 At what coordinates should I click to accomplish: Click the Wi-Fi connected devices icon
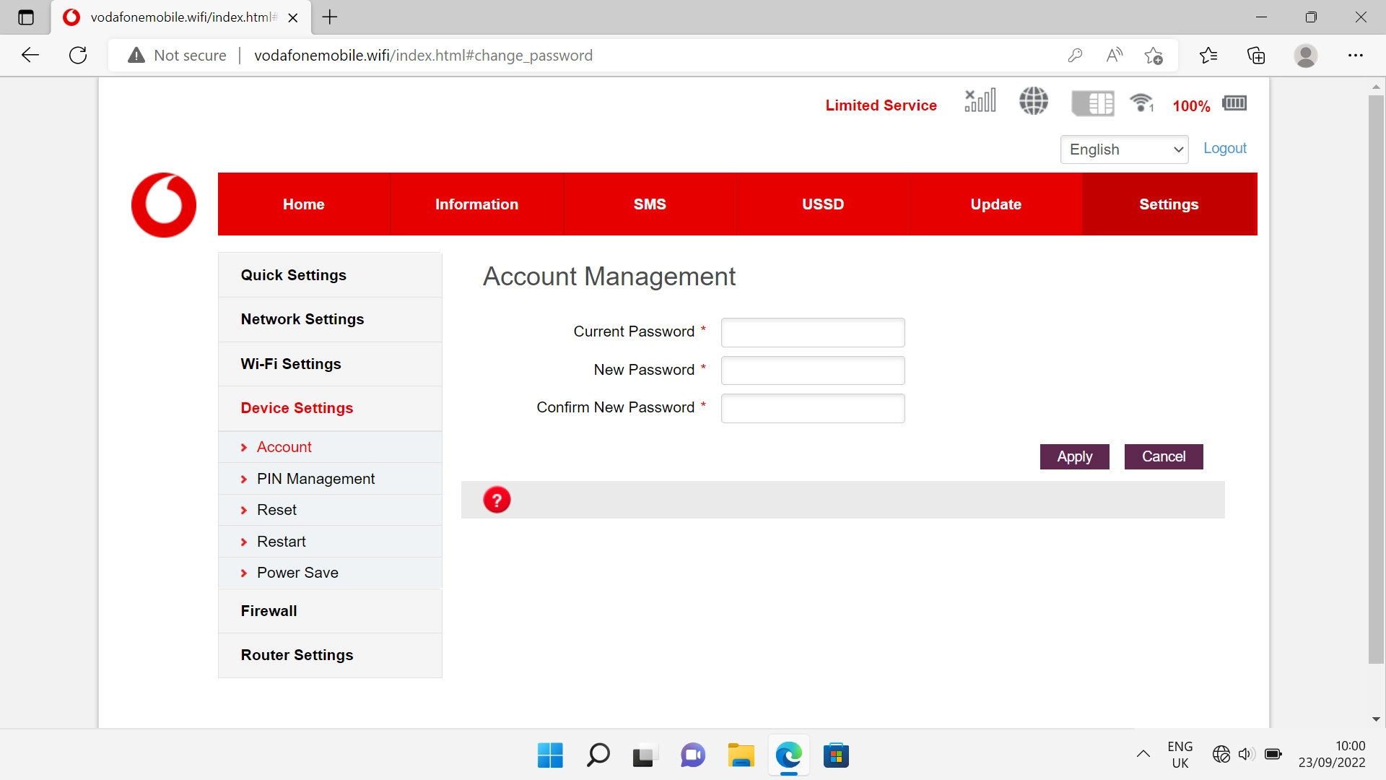1142,103
